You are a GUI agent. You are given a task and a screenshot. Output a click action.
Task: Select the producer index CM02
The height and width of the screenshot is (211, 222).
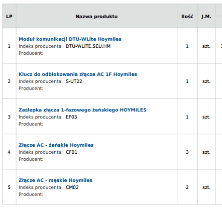[x=72, y=187]
